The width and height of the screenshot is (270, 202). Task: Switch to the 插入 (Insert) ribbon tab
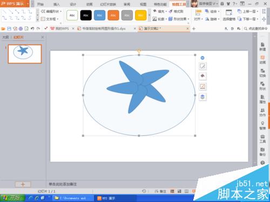57,4
